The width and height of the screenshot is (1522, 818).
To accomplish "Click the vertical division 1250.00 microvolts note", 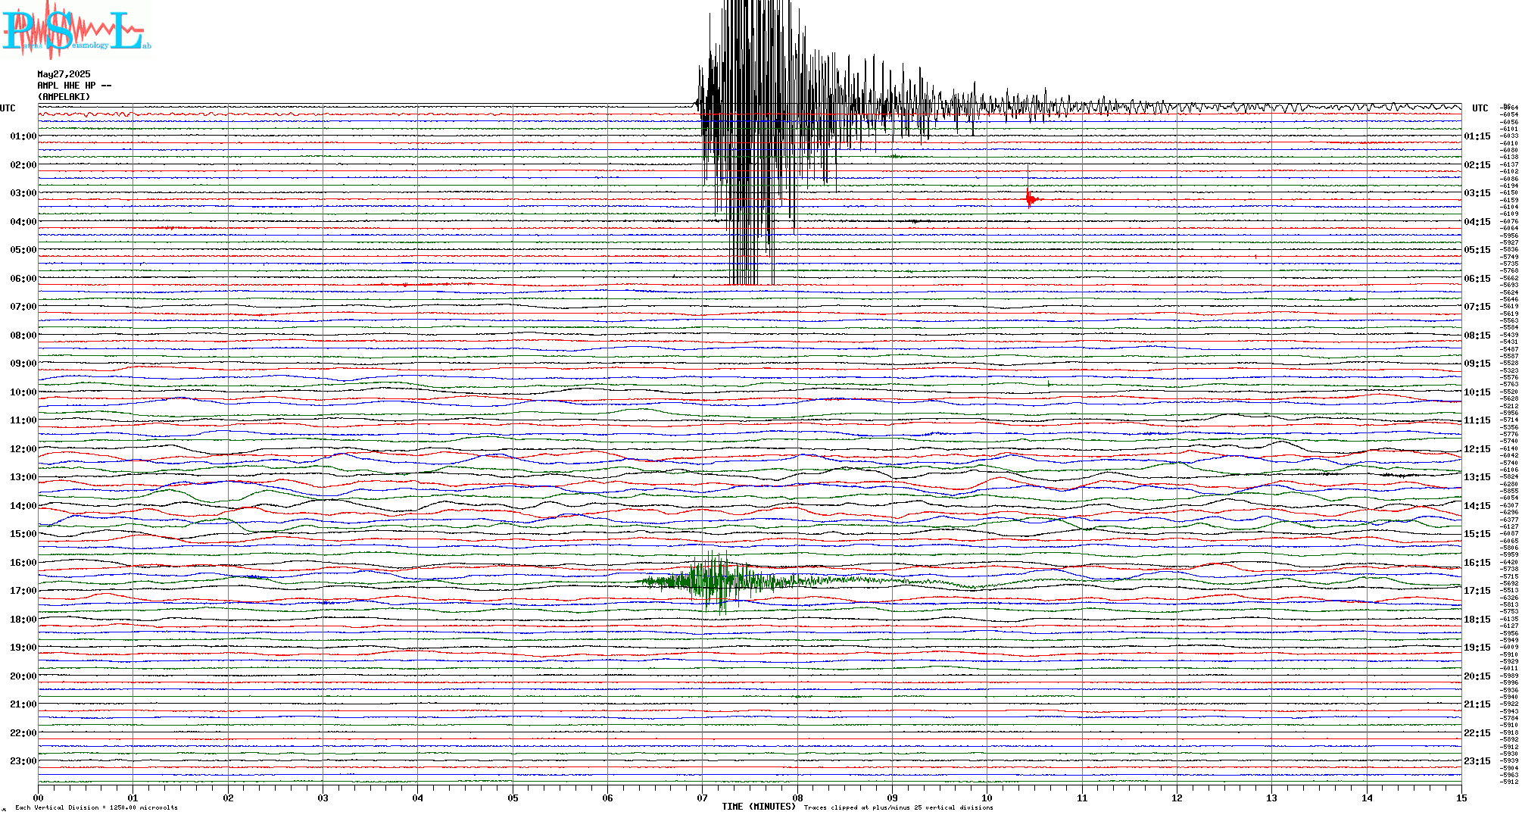I will click(96, 808).
